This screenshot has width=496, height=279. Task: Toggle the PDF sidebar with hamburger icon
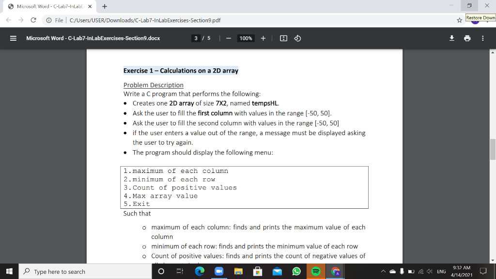tap(13, 38)
